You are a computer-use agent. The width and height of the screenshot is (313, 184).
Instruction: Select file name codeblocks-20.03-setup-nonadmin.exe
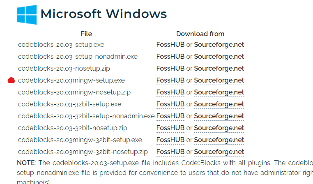pyautogui.click(x=78, y=57)
